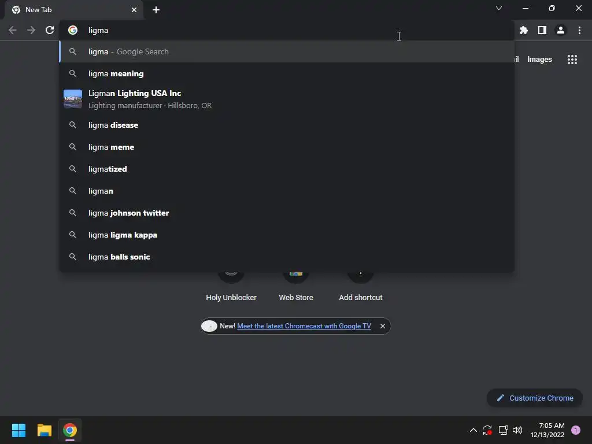This screenshot has height=444, width=592.
Task: Click the search icon beside 'ligma meaning'
Action: (x=73, y=73)
